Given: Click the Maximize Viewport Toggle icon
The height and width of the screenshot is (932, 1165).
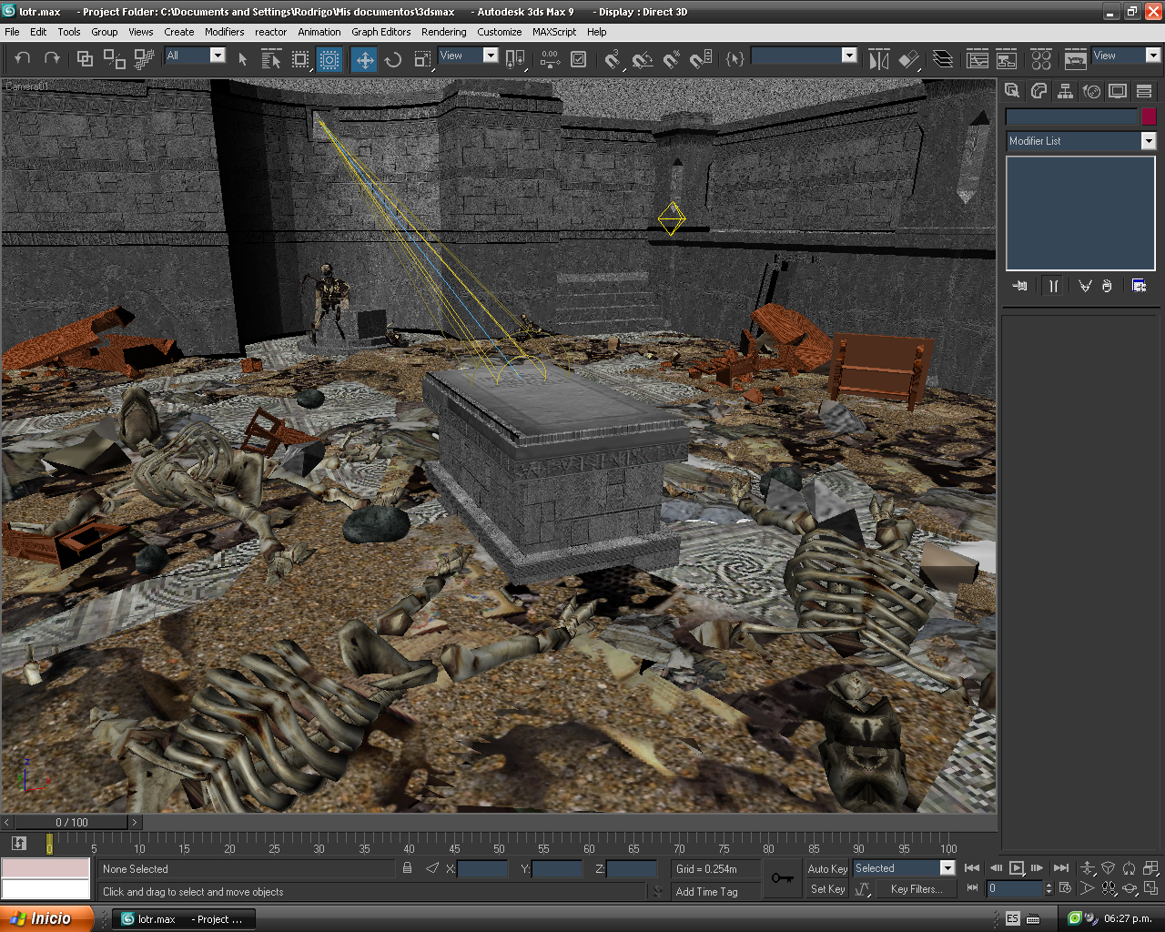Looking at the screenshot, I should pos(1150,888).
